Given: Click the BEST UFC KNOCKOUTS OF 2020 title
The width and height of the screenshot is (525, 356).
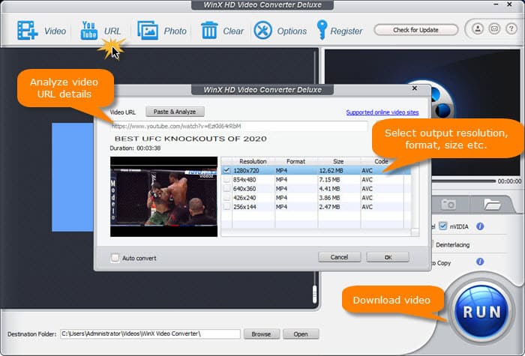Looking at the screenshot, I should click(190, 139).
